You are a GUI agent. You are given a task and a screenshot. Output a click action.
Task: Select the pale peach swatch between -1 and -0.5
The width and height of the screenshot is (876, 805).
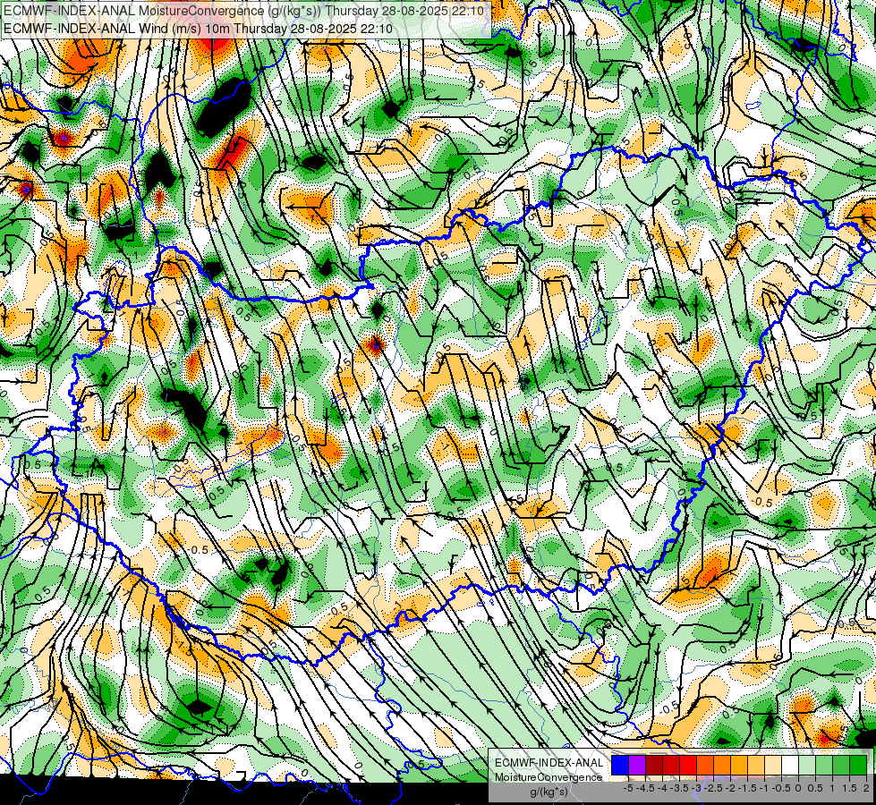click(x=773, y=765)
